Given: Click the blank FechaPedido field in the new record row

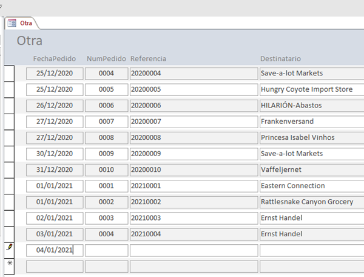Looking at the screenshot, I should tap(54, 266).
